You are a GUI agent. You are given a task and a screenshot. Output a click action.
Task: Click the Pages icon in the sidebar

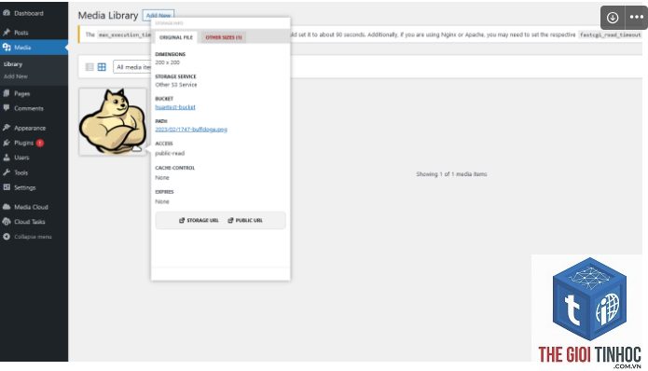coord(7,93)
